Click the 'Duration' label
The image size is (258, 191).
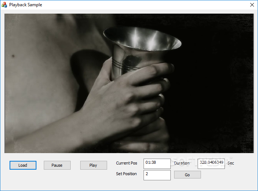pyautogui.click(x=182, y=163)
